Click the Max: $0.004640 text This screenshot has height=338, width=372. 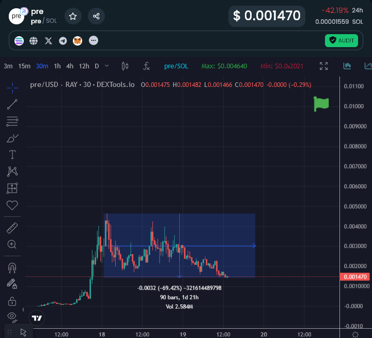[224, 66]
